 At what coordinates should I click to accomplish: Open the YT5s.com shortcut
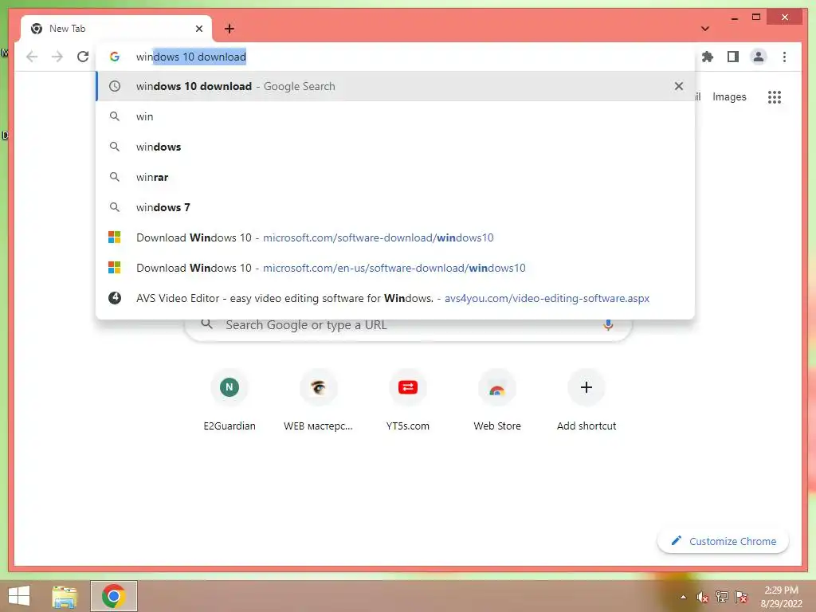(408, 400)
